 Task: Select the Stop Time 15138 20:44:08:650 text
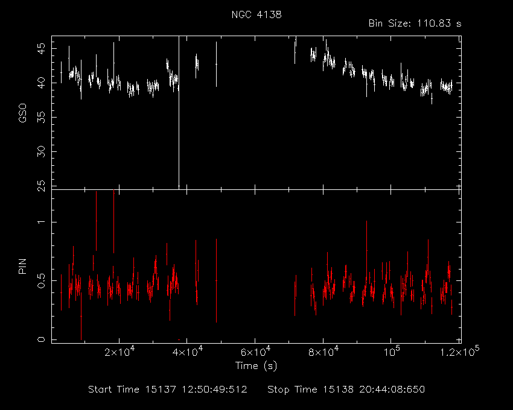346,389
